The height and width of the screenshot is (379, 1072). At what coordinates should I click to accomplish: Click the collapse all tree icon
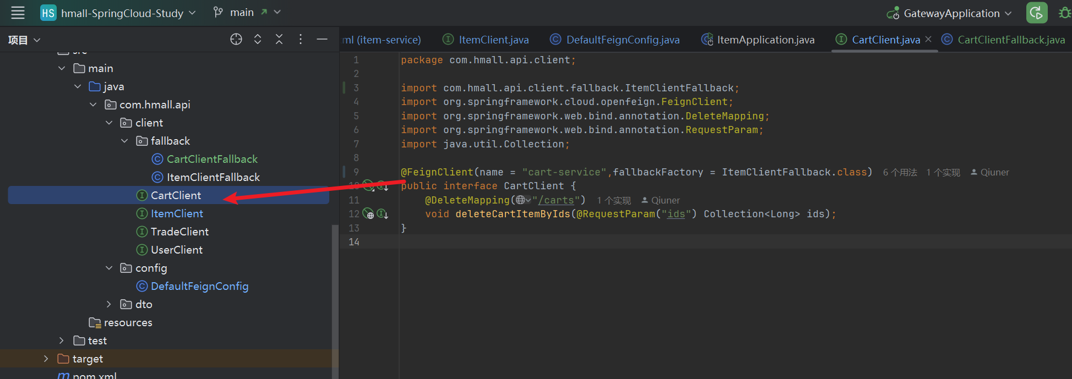(279, 39)
